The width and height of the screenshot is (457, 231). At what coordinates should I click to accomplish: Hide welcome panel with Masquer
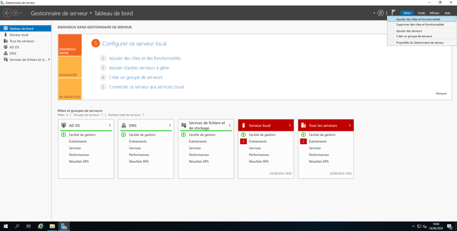point(441,93)
